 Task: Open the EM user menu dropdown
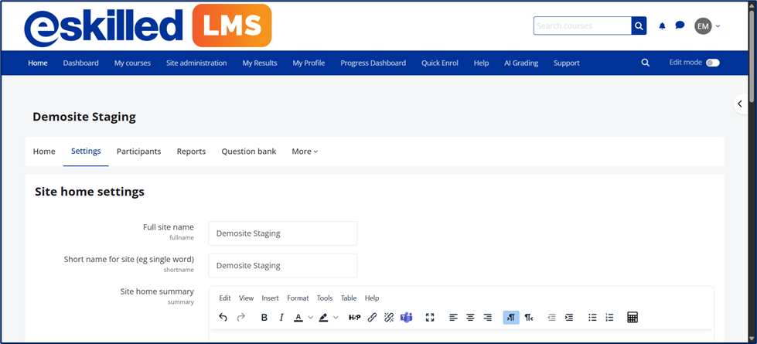(x=707, y=26)
